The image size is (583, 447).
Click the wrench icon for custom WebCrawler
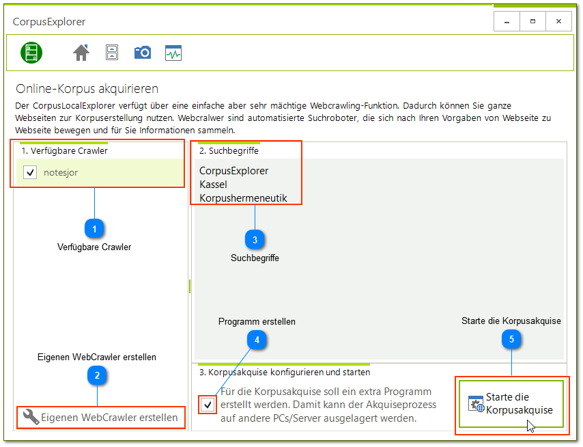tap(31, 417)
